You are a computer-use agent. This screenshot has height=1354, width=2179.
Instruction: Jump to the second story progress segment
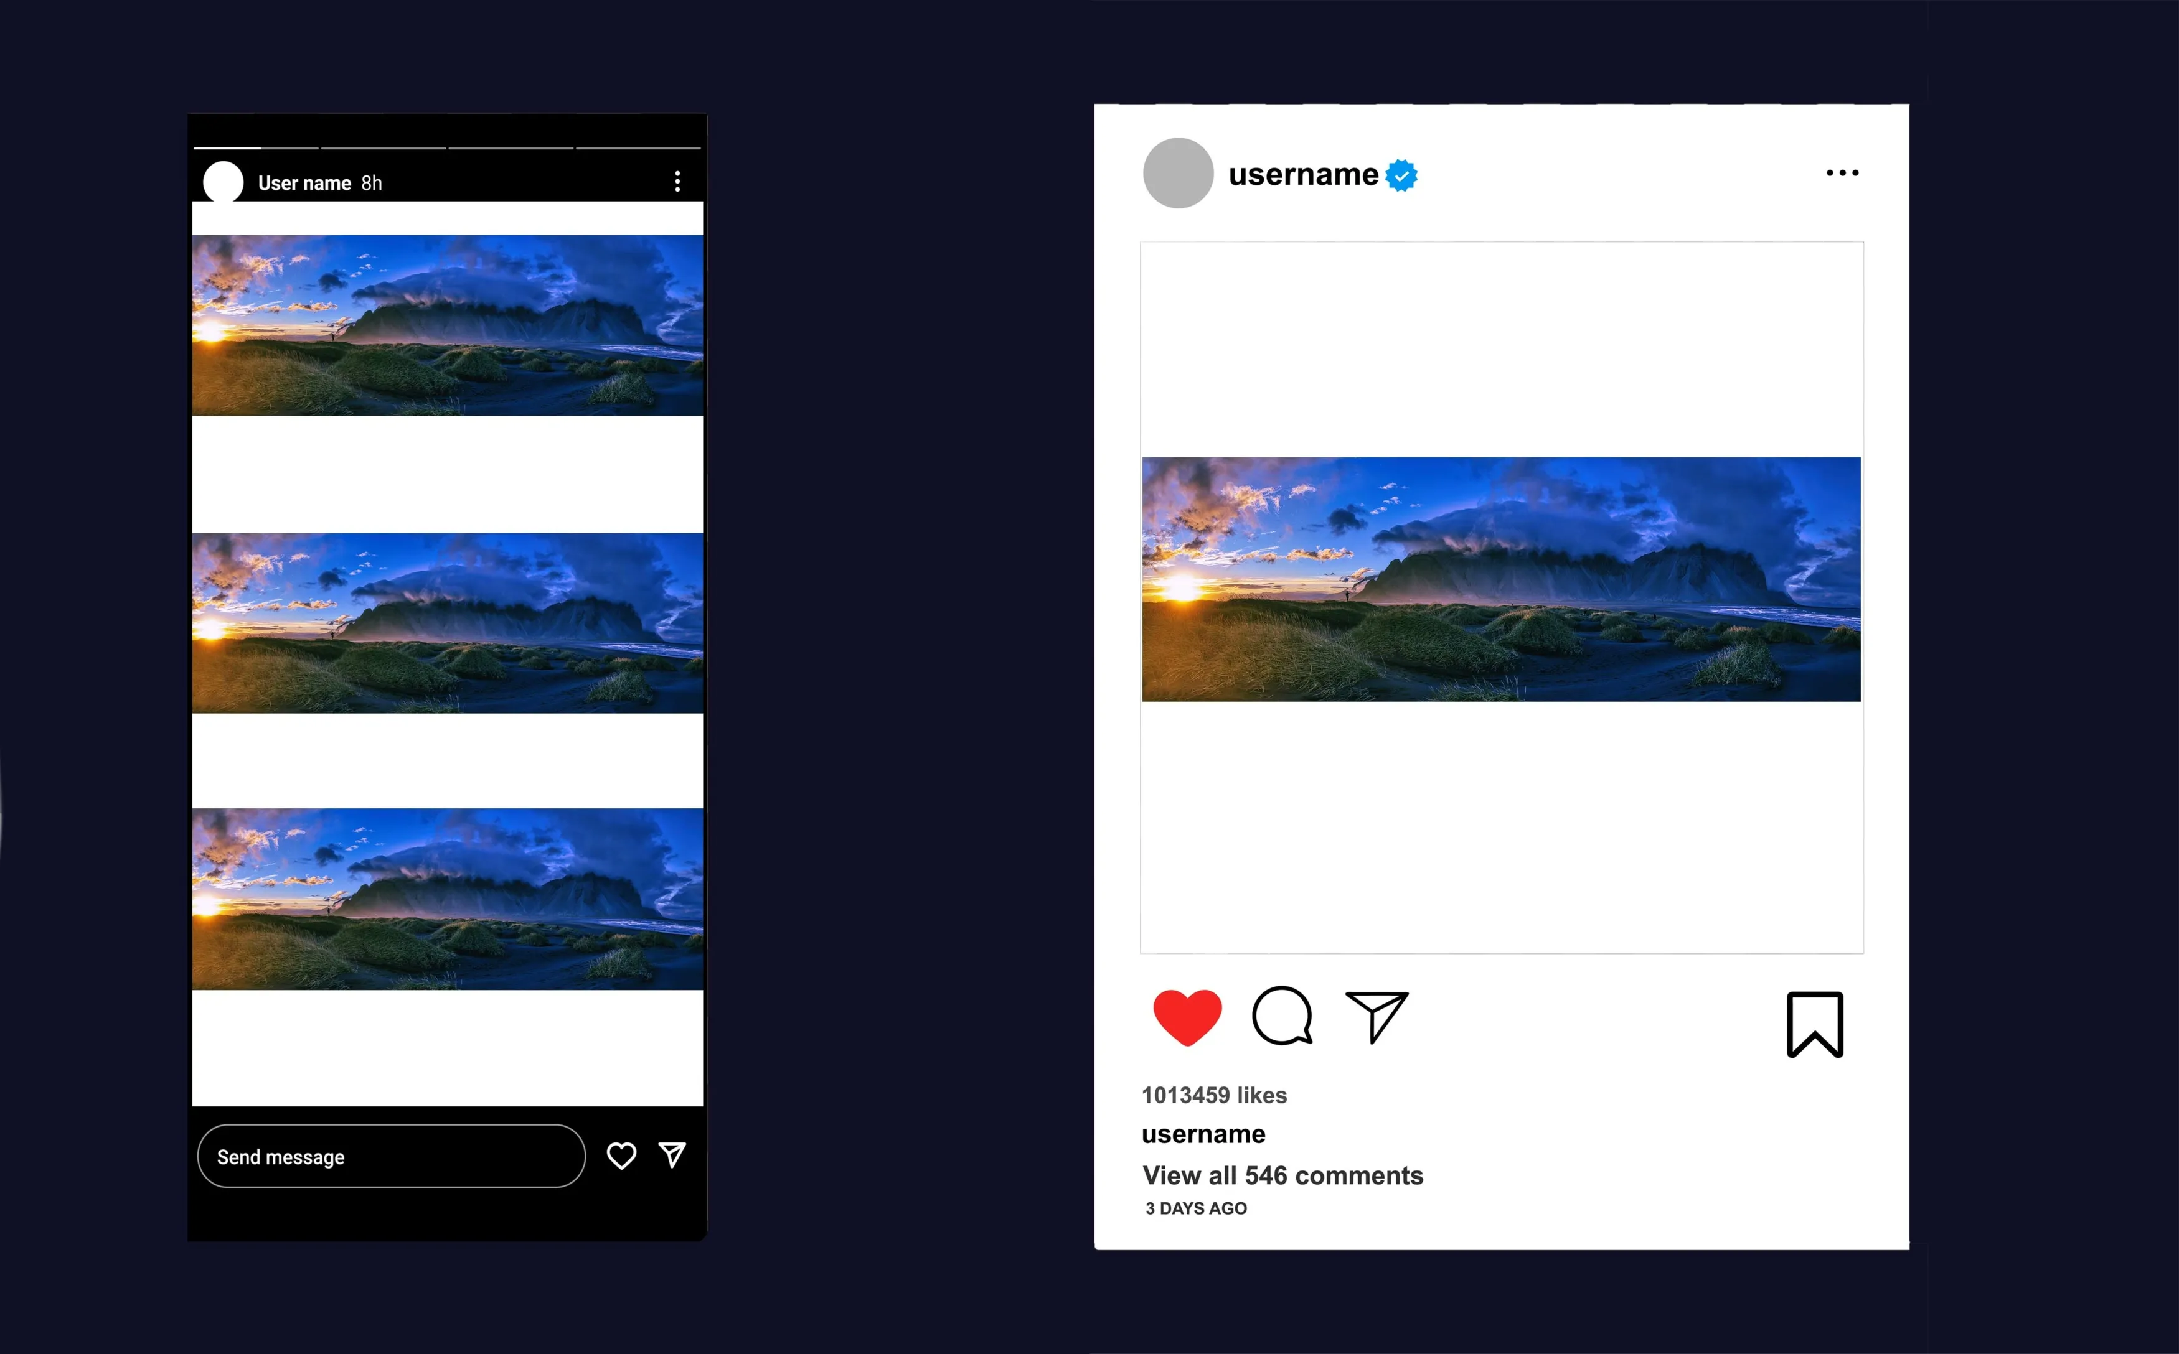[384, 147]
